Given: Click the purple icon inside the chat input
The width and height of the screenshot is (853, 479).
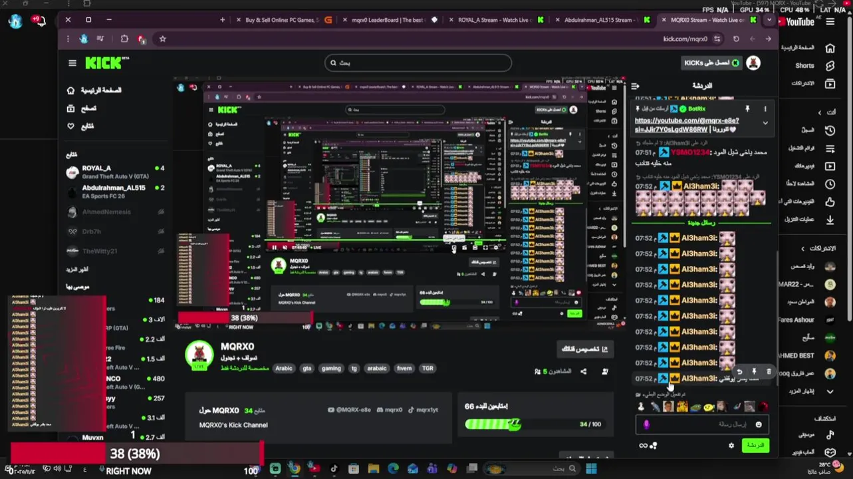Looking at the screenshot, I should point(647,424).
